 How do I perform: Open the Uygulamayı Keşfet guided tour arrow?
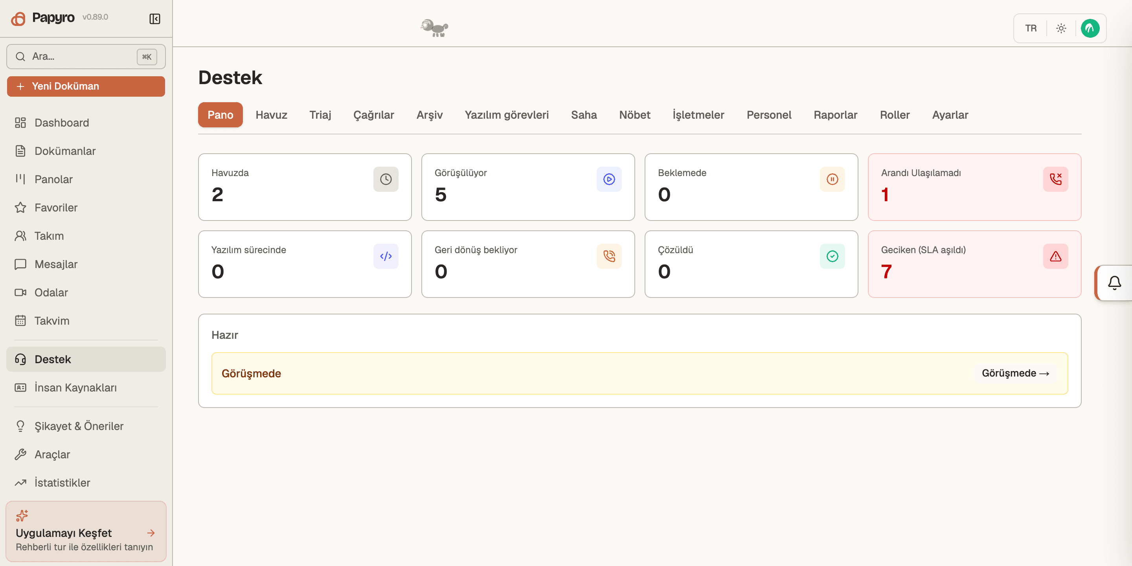pyautogui.click(x=151, y=533)
